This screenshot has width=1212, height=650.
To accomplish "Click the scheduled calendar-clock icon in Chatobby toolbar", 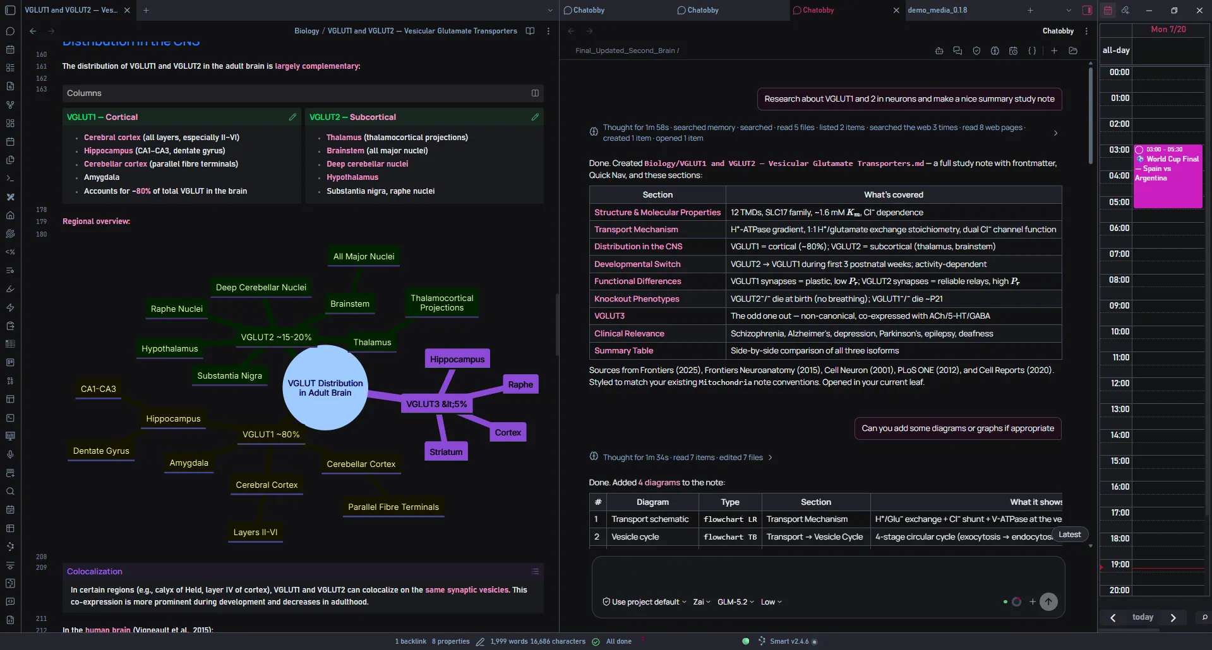I will pyautogui.click(x=1013, y=50).
